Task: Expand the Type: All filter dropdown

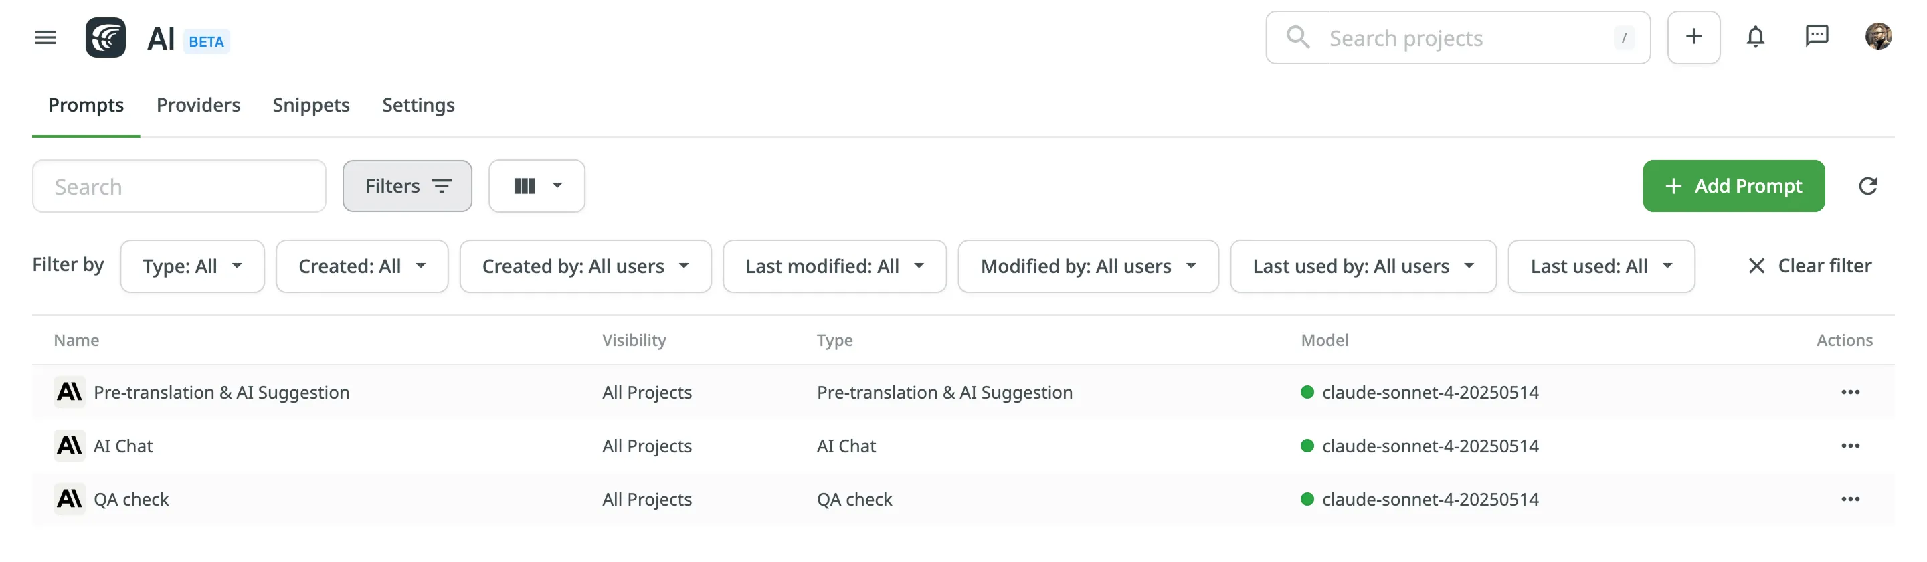Action: tap(192, 266)
